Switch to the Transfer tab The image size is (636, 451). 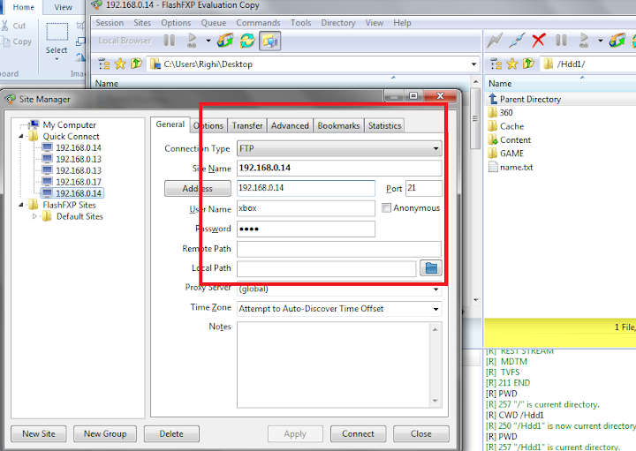pos(247,125)
